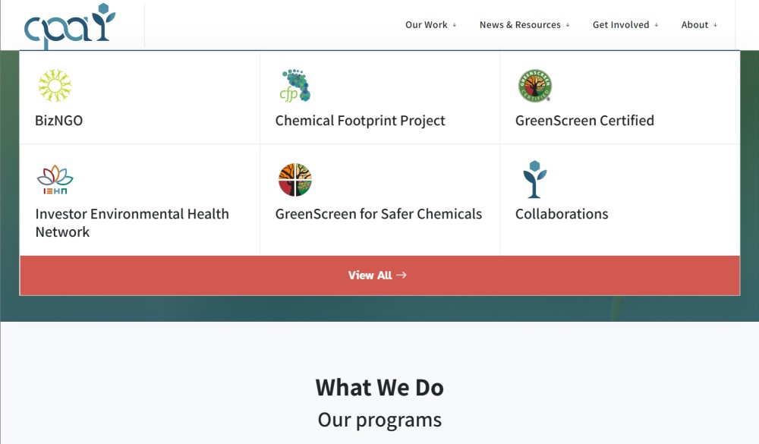Expand the Get Involved dropdown arrow
The image size is (759, 444).
[x=657, y=25]
